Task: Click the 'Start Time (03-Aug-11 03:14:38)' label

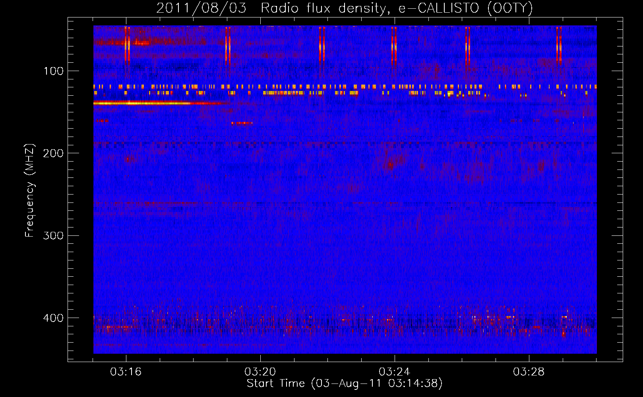Action: click(345, 384)
